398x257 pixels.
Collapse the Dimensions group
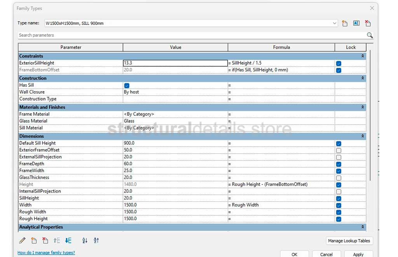point(363,136)
